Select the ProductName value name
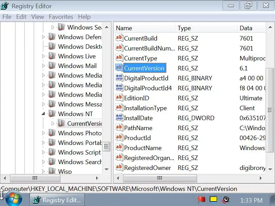275x206 pixels. 143,148
